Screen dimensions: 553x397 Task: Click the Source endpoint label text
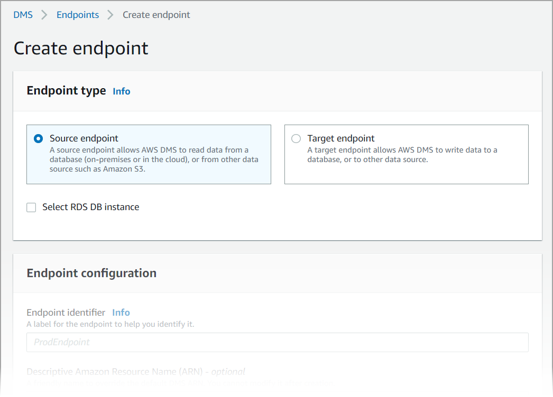[x=84, y=138]
